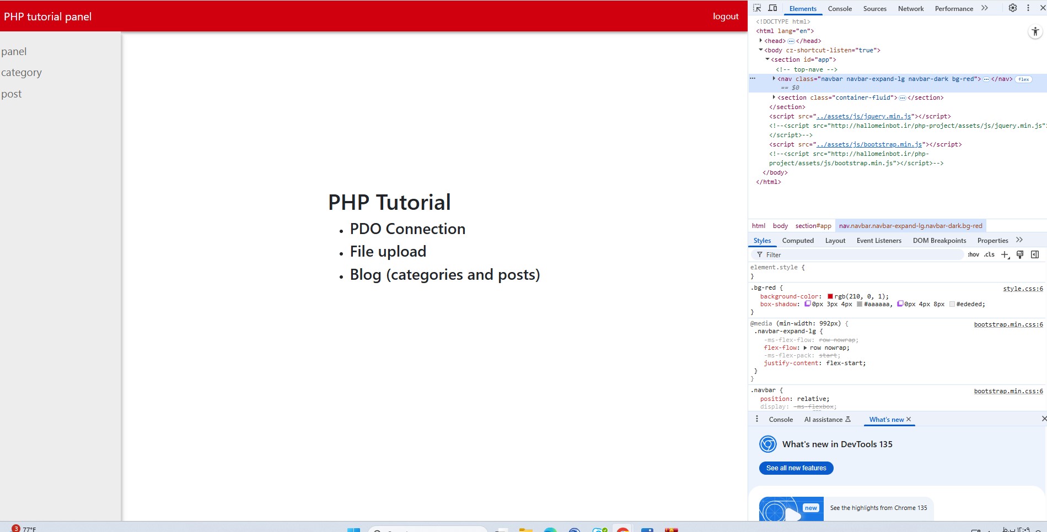Toggle the device toolbar icon in DevTools
This screenshot has width=1047, height=532.
click(772, 8)
